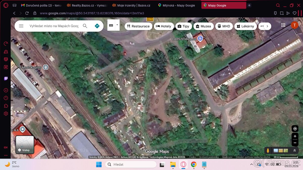303x170 pixels.
Task: Click the directions arrow icon
Action: point(97,26)
